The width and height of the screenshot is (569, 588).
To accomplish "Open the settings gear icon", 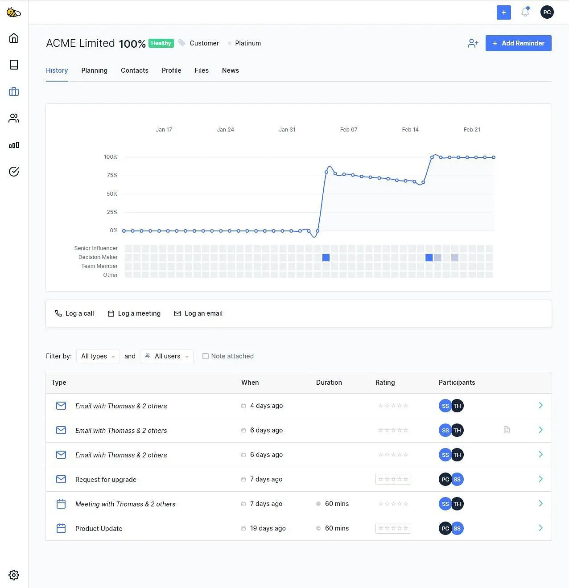I will [x=14, y=575].
